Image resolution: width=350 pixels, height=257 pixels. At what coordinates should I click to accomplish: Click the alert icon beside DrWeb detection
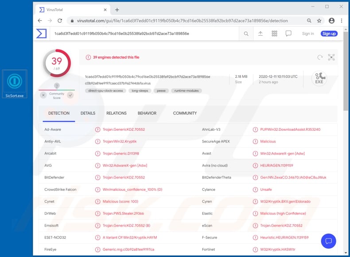(97, 213)
